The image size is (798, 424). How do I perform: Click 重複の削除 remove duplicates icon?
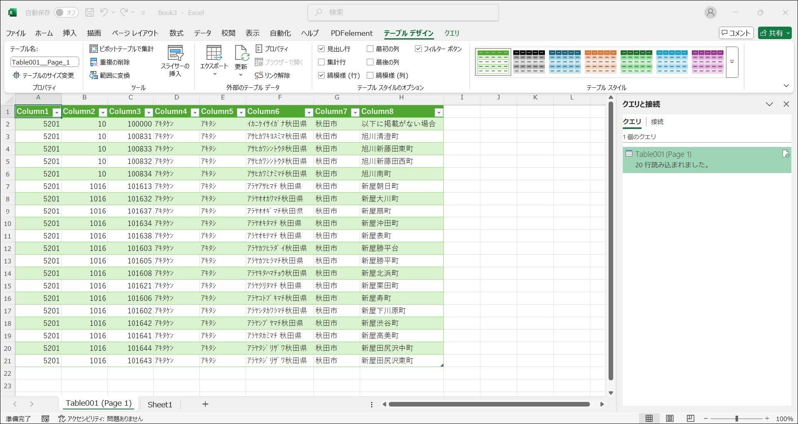click(x=94, y=62)
